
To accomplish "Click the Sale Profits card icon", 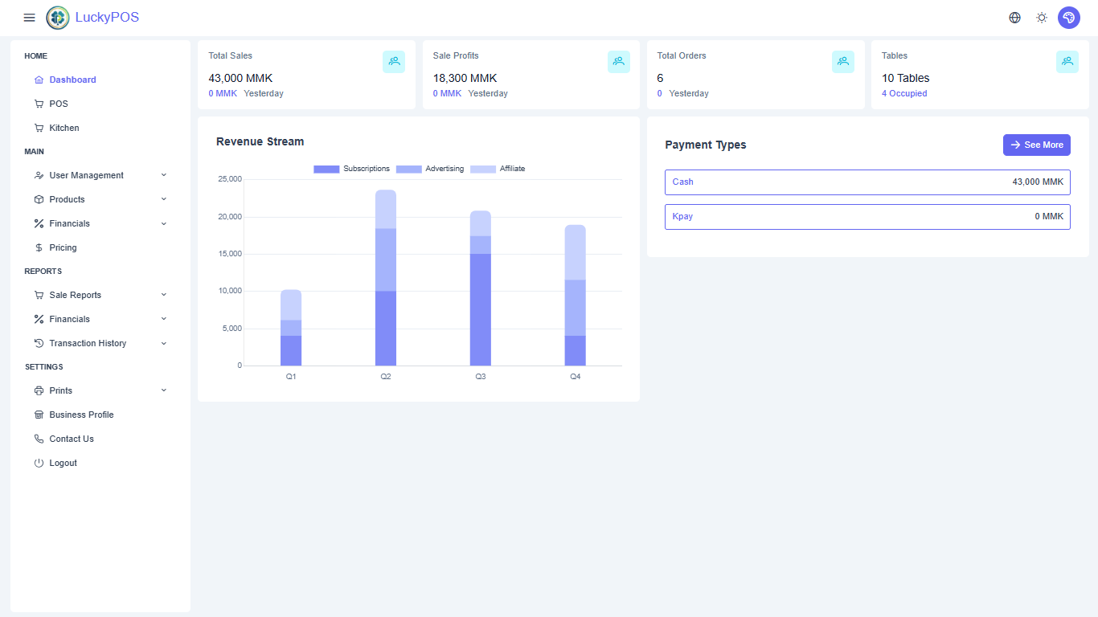I will coord(619,61).
